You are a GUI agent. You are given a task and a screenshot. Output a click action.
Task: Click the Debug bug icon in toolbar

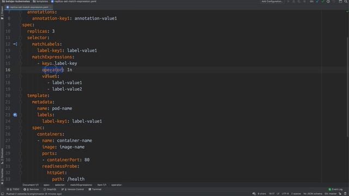294,1
